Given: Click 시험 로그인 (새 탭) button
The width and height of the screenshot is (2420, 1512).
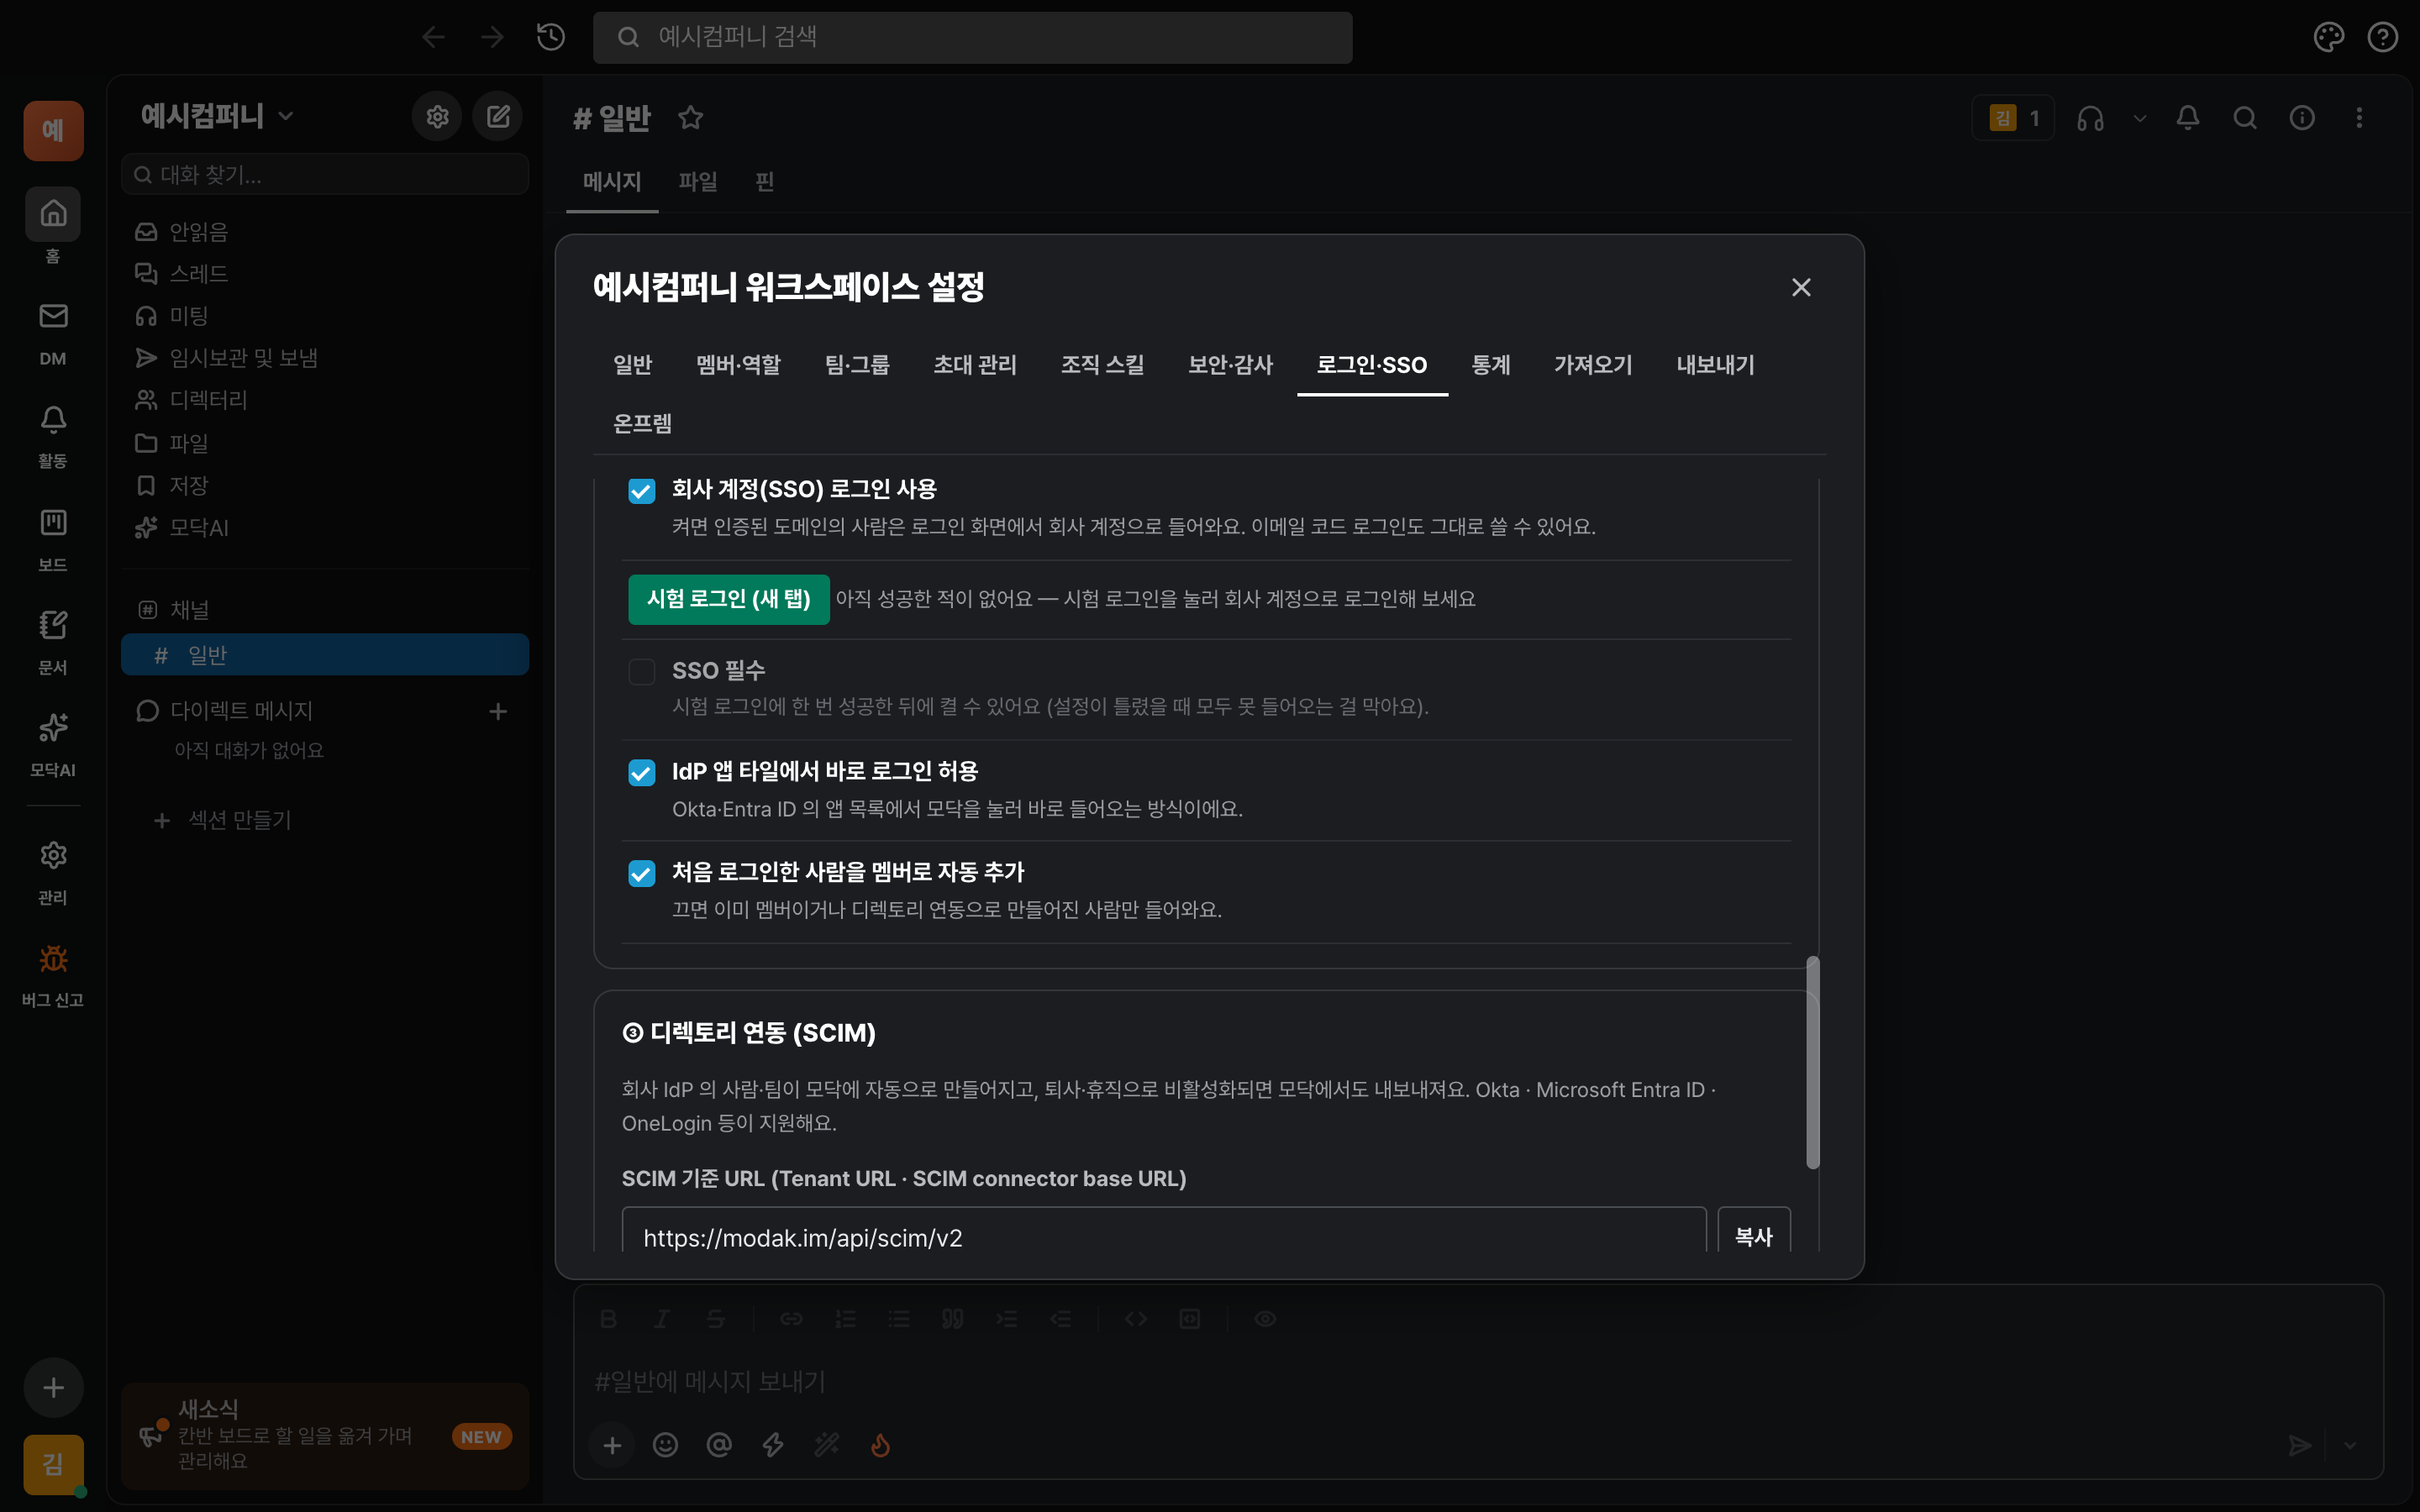Looking at the screenshot, I should [x=728, y=599].
